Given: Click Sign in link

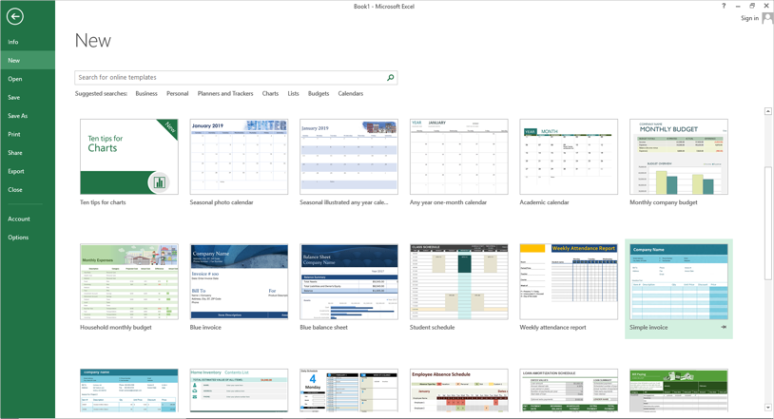Looking at the screenshot, I should [749, 18].
